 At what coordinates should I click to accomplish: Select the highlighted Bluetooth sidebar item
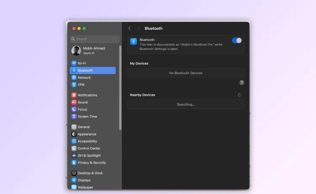tap(93, 70)
